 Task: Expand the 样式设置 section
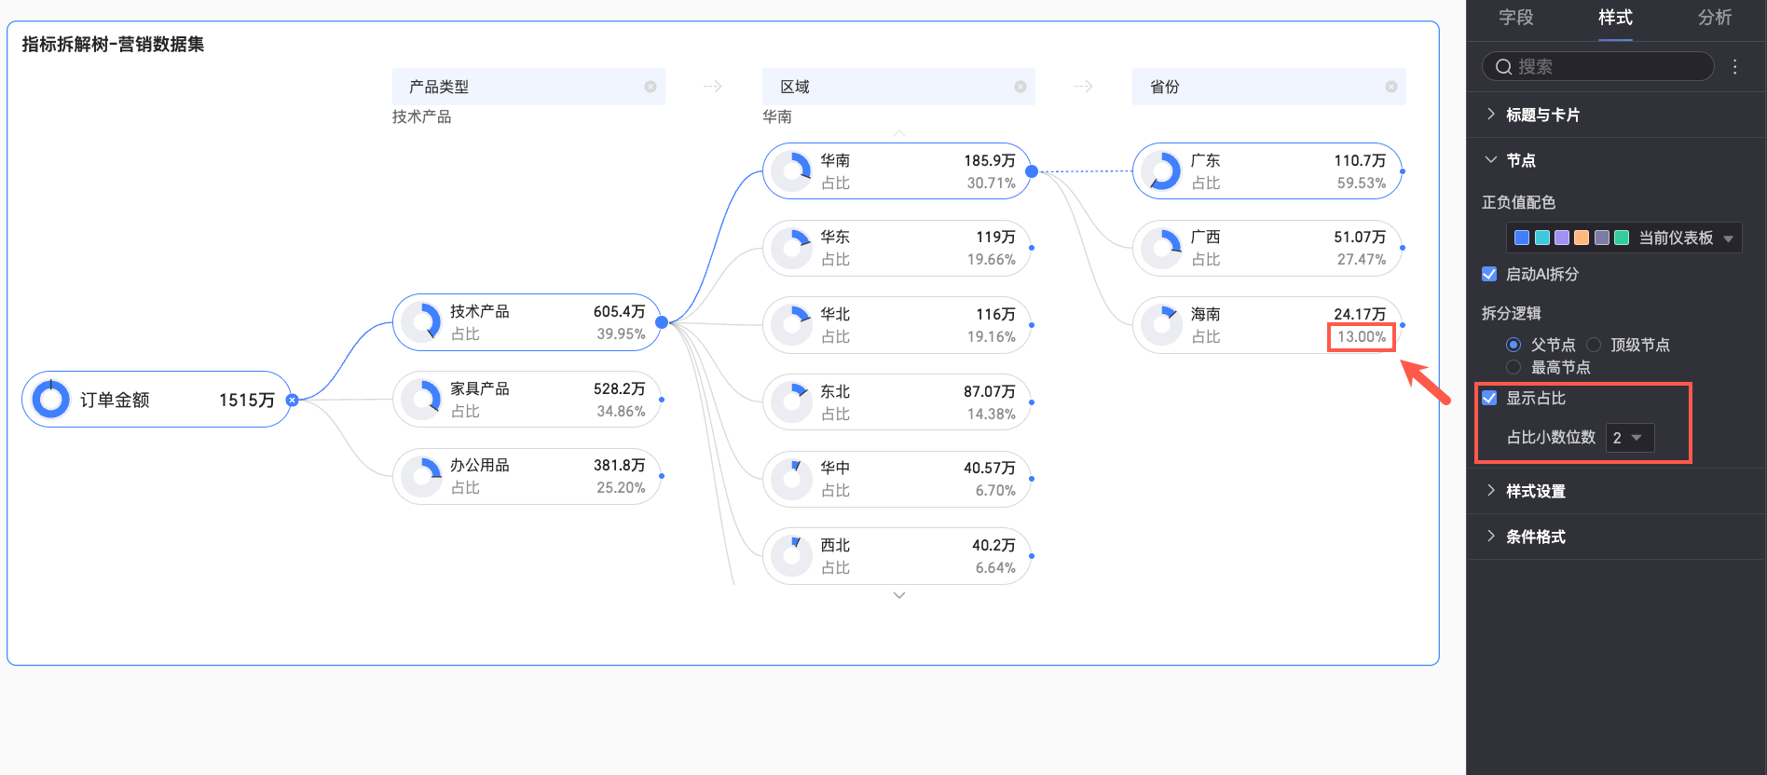1535,491
